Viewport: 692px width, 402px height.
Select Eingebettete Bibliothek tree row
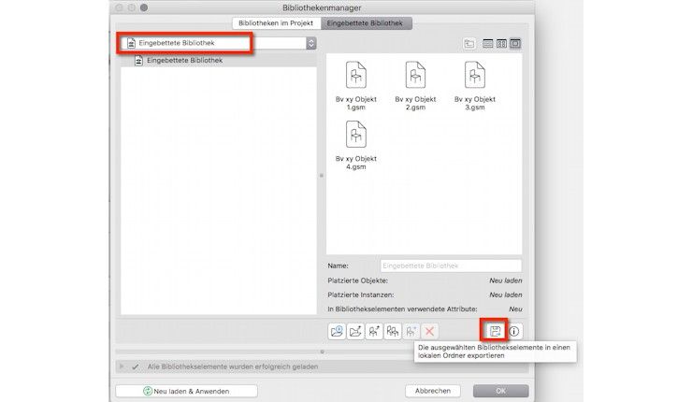(x=219, y=61)
